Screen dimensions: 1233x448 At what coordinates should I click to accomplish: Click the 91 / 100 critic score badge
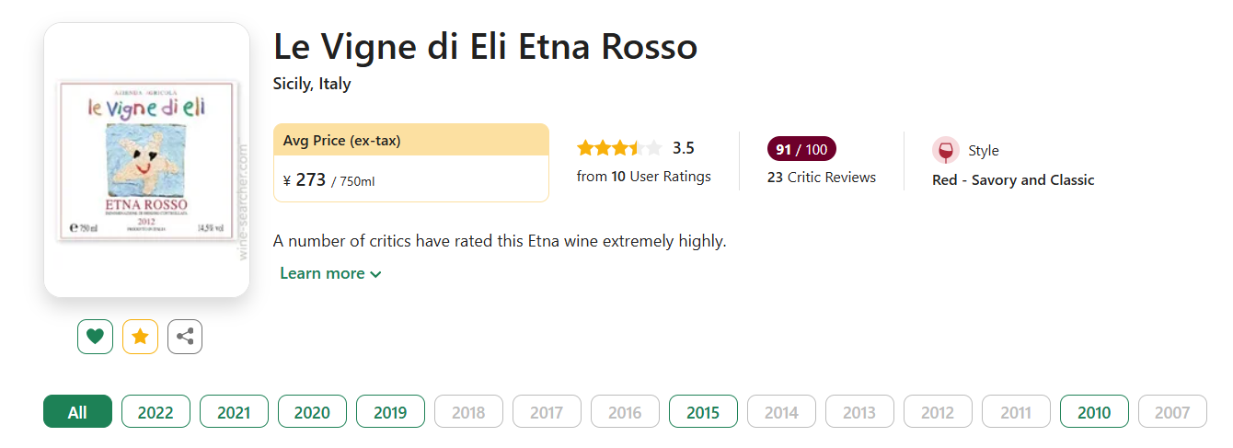801,149
